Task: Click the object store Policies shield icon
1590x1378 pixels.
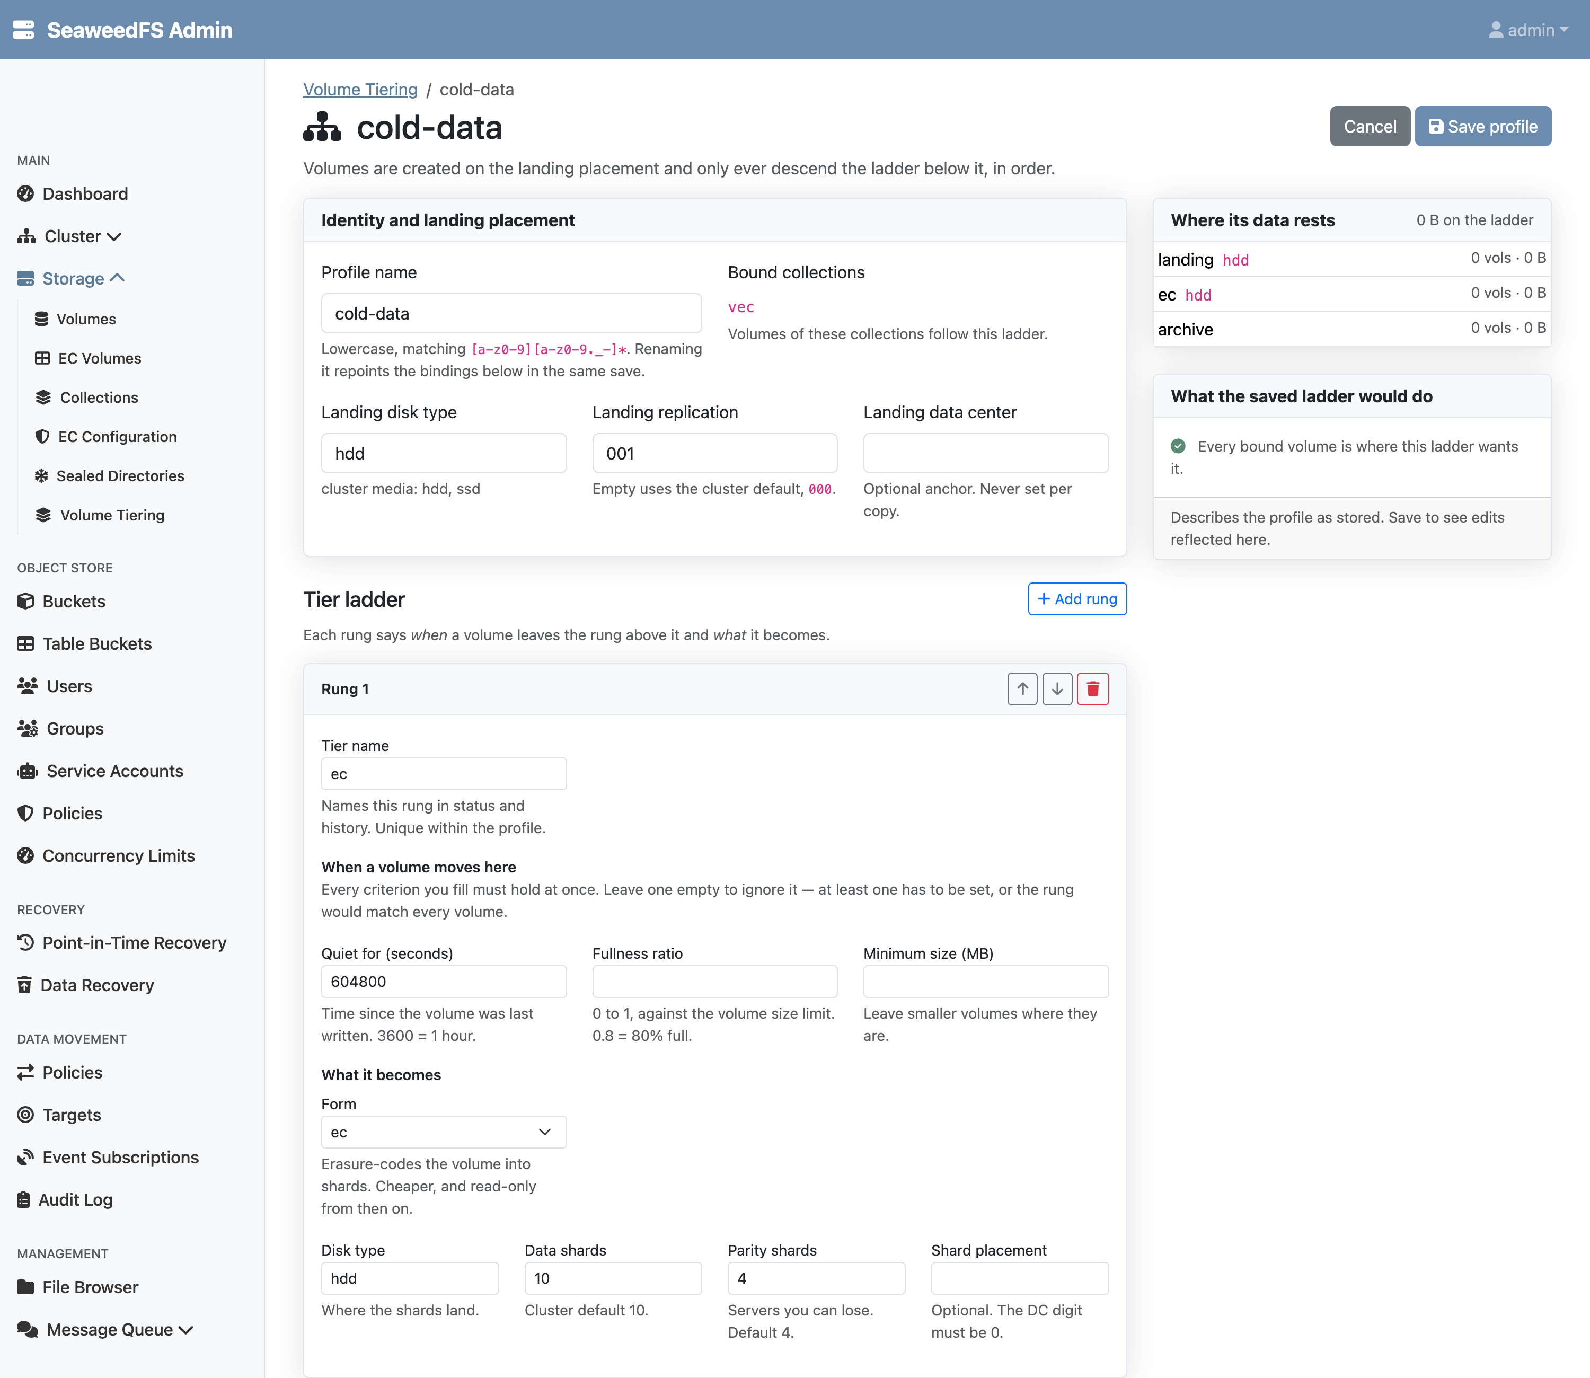Action: [x=25, y=813]
